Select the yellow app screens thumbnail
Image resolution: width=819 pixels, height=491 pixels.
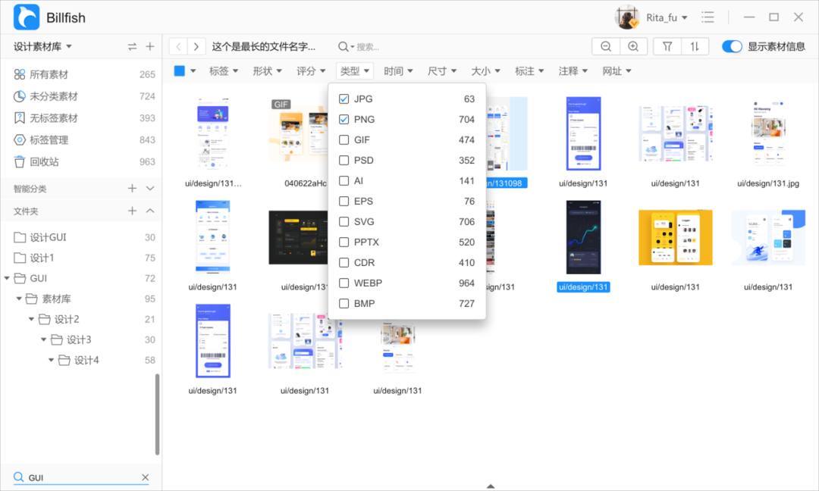tap(676, 237)
